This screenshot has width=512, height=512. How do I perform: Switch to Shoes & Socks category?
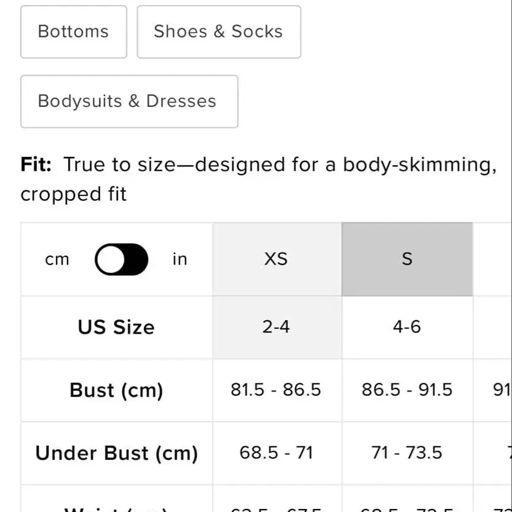click(218, 32)
